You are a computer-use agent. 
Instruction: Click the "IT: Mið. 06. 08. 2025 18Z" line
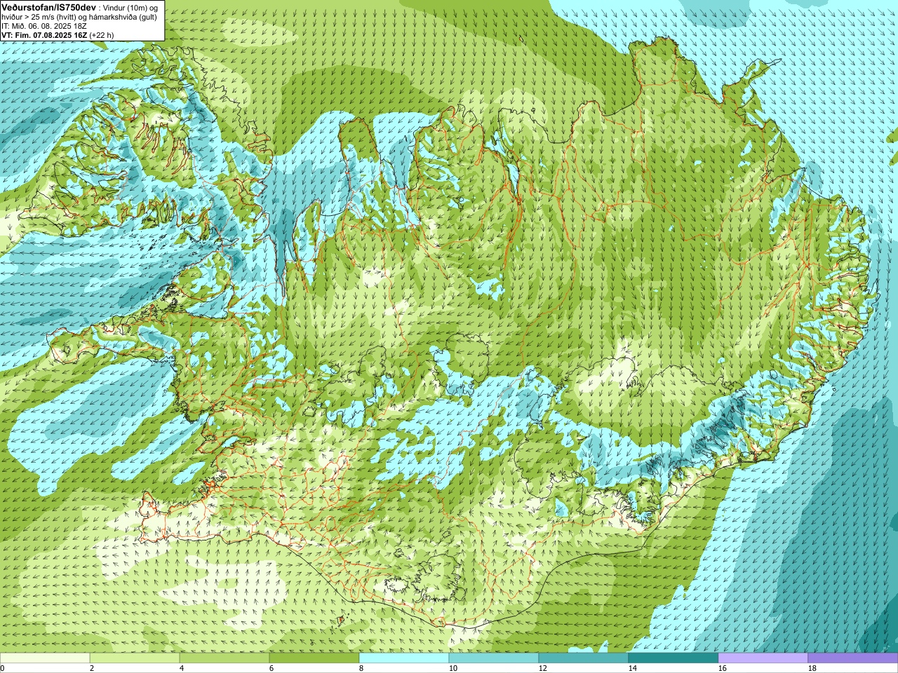tap(43, 26)
